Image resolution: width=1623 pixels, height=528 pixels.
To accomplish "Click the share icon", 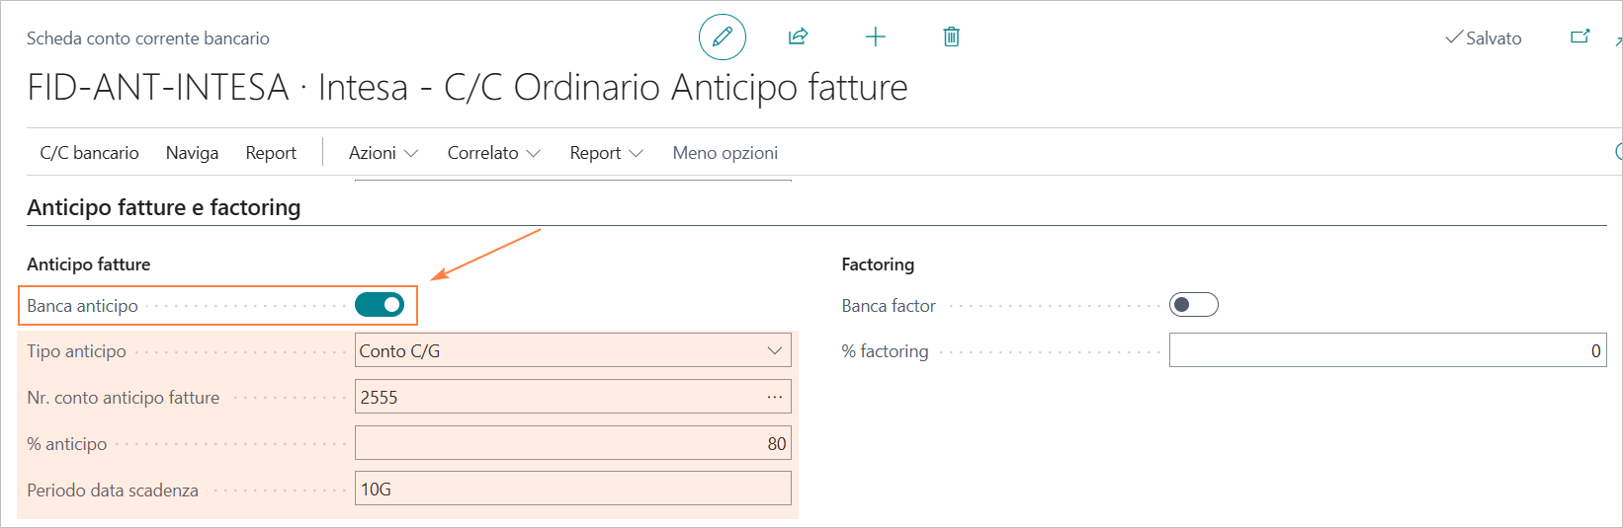I will 799,38.
